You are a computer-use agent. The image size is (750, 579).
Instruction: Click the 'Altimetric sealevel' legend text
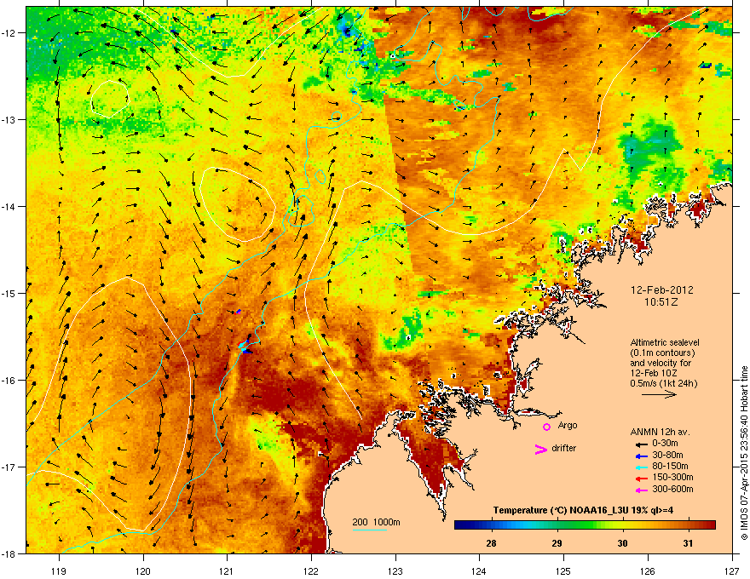(x=665, y=342)
